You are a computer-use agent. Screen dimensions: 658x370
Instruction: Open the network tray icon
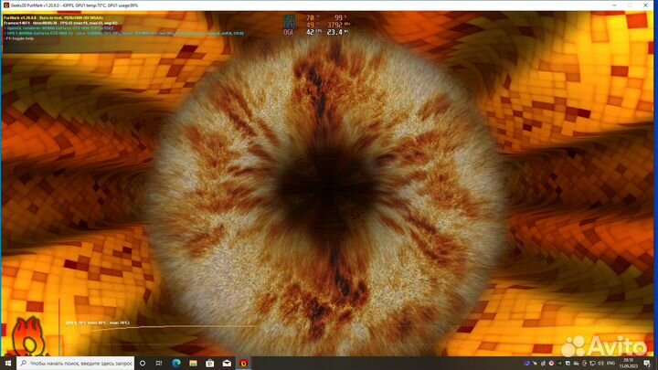(x=592, y=364)
